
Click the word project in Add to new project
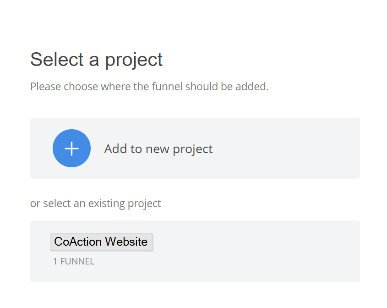(x=192, y=149)
